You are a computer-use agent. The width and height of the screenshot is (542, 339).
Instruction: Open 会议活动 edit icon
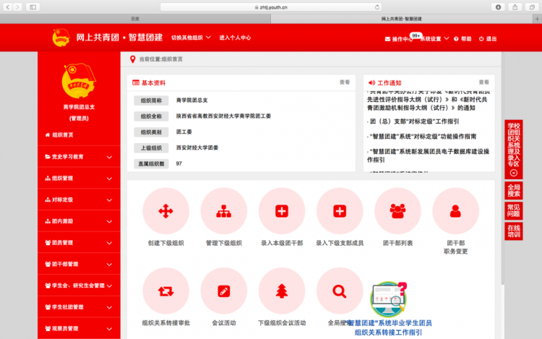(223, 291)
